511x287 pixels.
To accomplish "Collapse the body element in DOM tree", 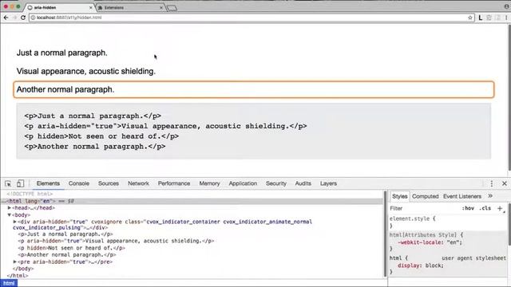I will 10,214.
